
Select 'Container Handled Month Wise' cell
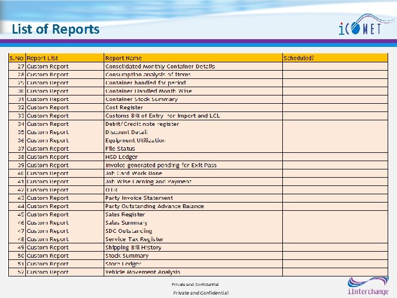193,91
